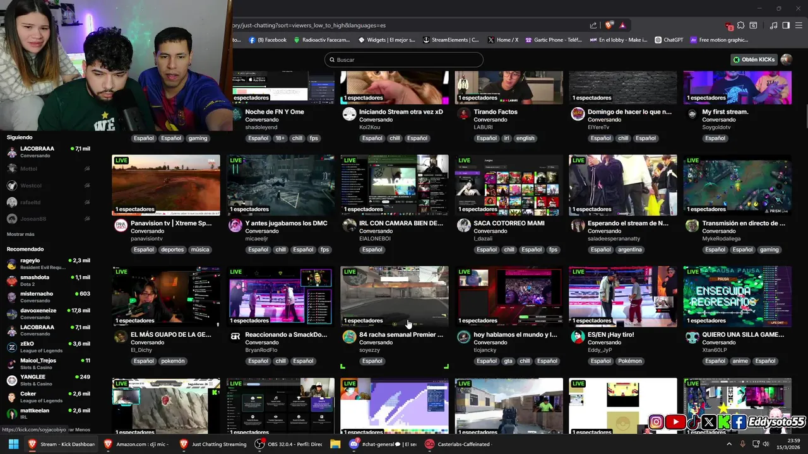
Task: Switch to Just Chatting Streaming taskbar window
Action: 212,444
